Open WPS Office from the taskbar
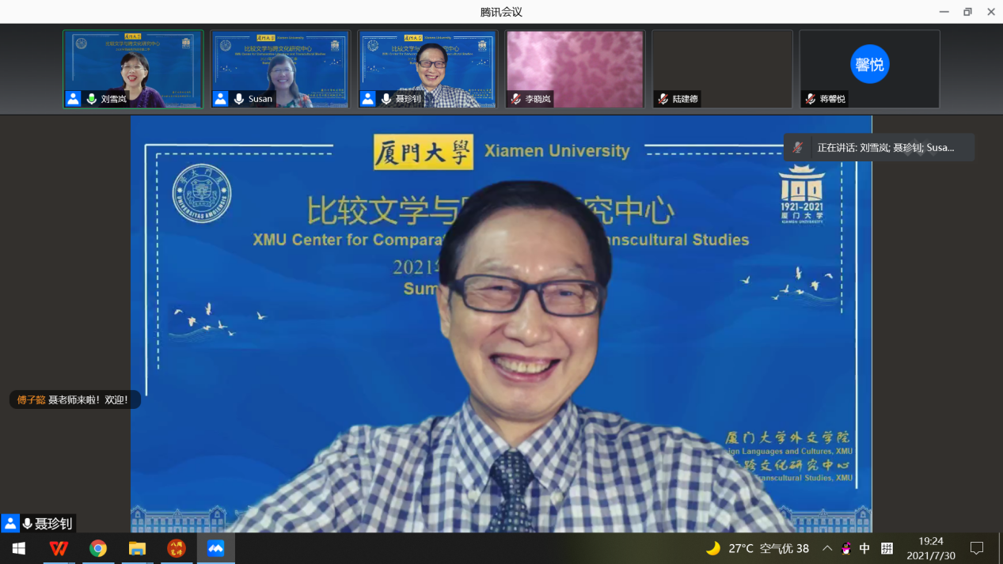Viewport: 1003px width, 564px height. (x=58, y=548)
